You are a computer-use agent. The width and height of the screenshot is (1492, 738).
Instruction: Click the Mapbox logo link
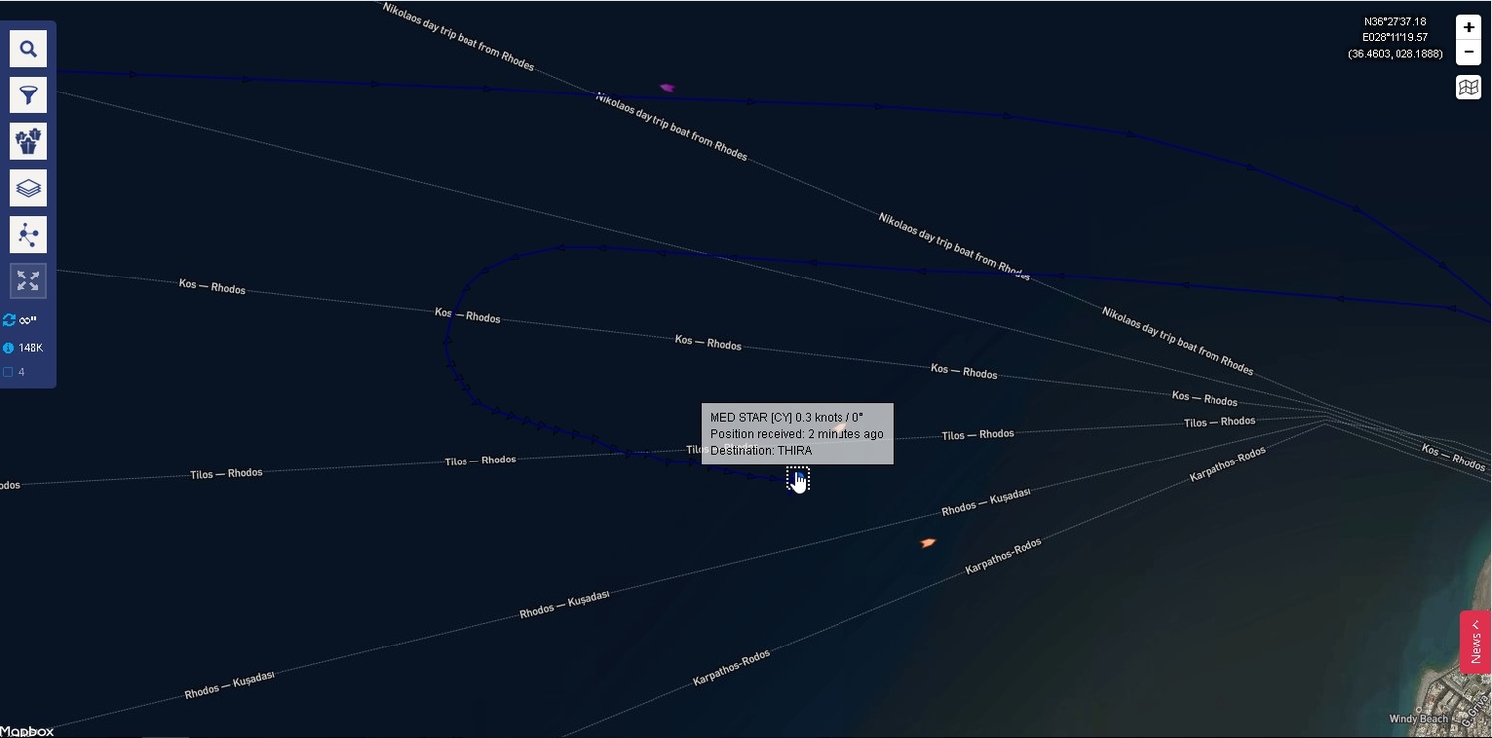[27, 731]
